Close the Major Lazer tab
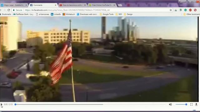Viewport: 200px width, 112px height. 26,5
